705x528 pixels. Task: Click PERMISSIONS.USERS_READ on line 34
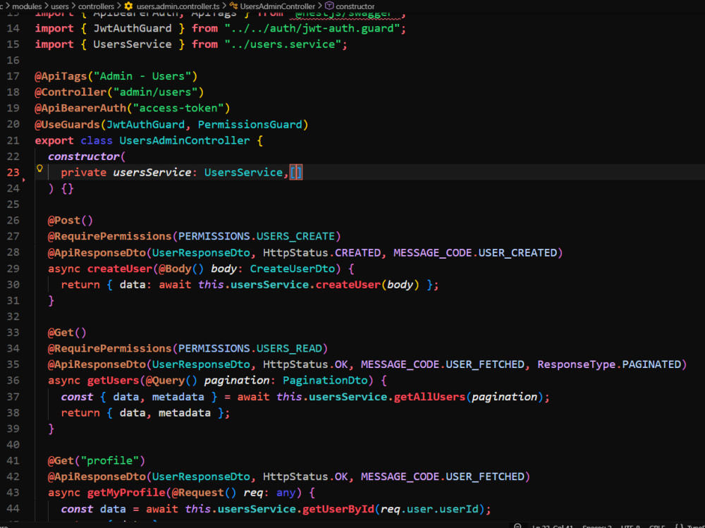(250, 348)
